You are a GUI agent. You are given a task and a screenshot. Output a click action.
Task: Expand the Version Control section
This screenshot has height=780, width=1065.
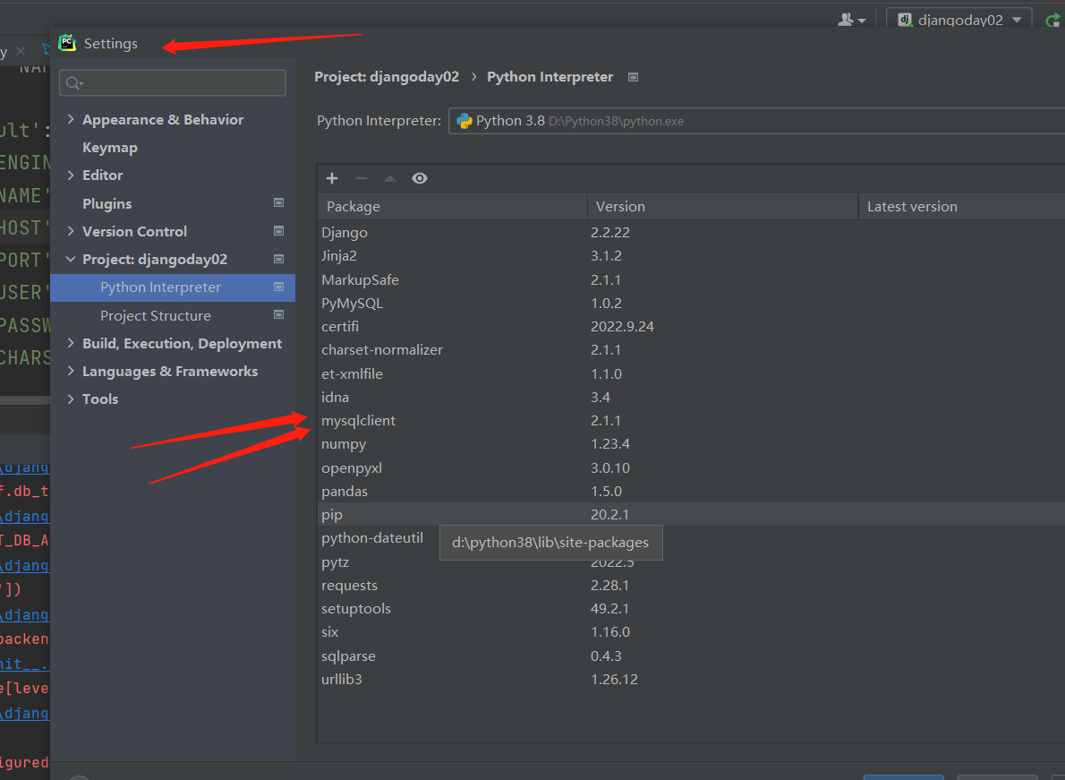coord(71,231)
